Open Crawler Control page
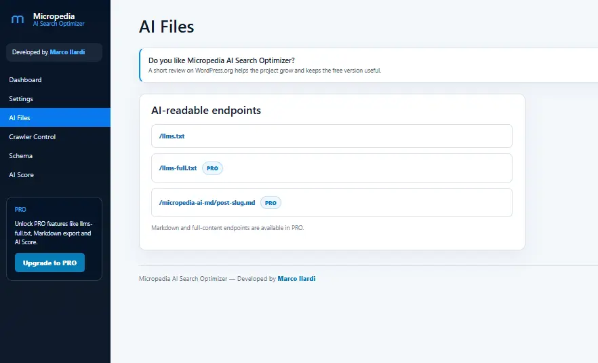Screen dimensions: 598x363 [x=32, y=136]
